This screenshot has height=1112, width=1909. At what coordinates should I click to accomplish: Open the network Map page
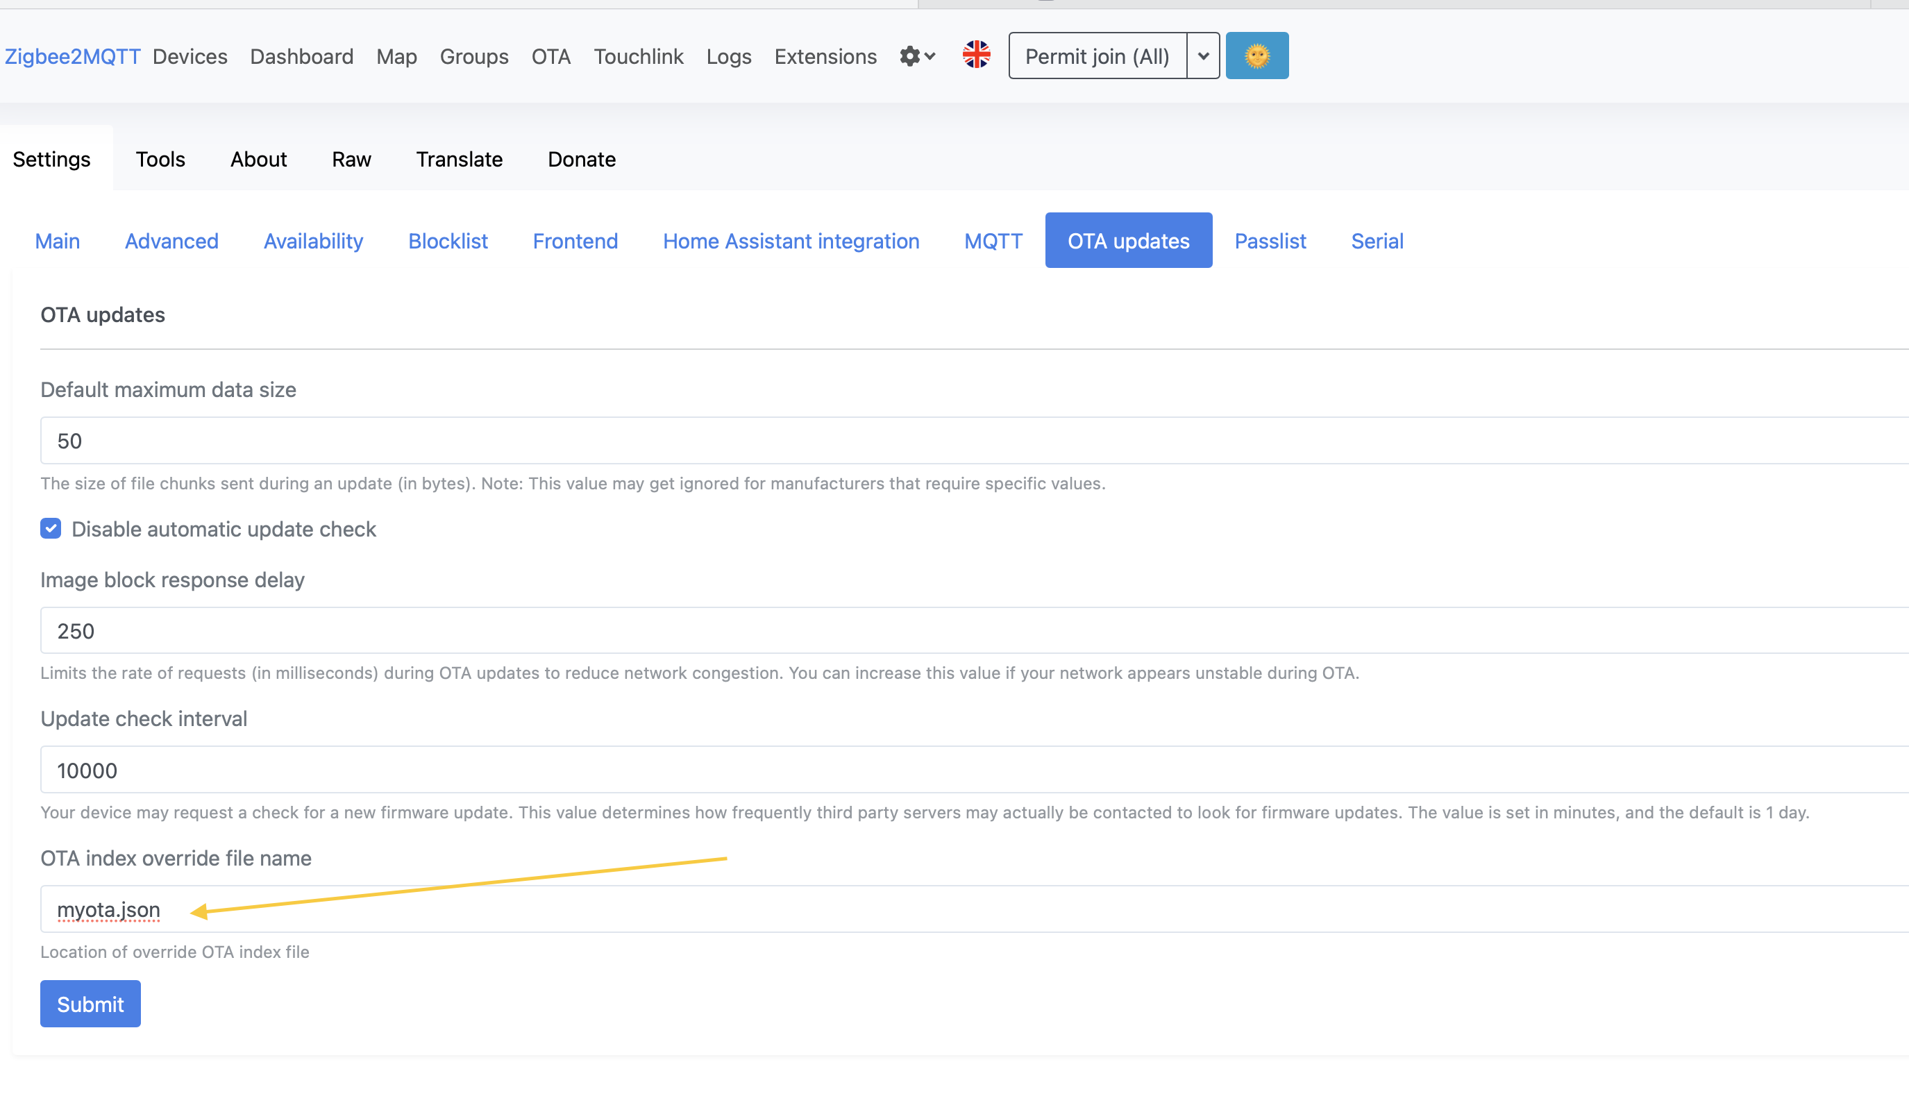(397, 56)
